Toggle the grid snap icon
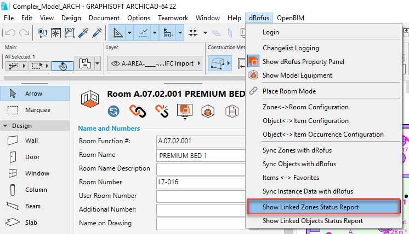 (193, 33)
